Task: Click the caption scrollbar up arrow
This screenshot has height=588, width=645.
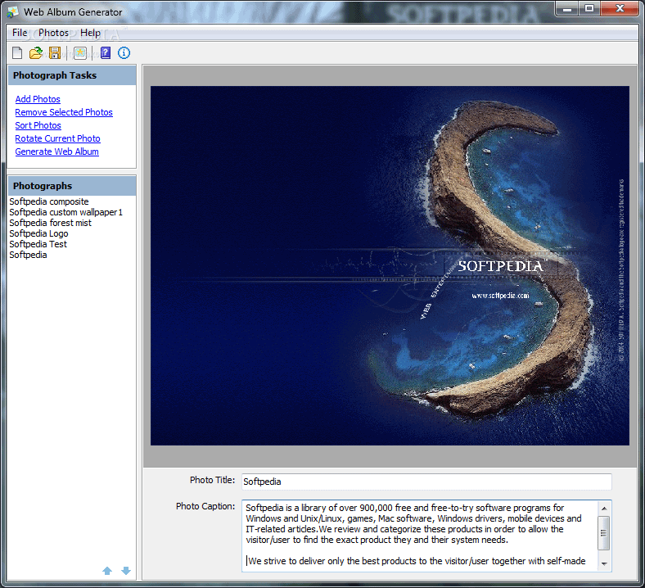Action: (604, 509)
